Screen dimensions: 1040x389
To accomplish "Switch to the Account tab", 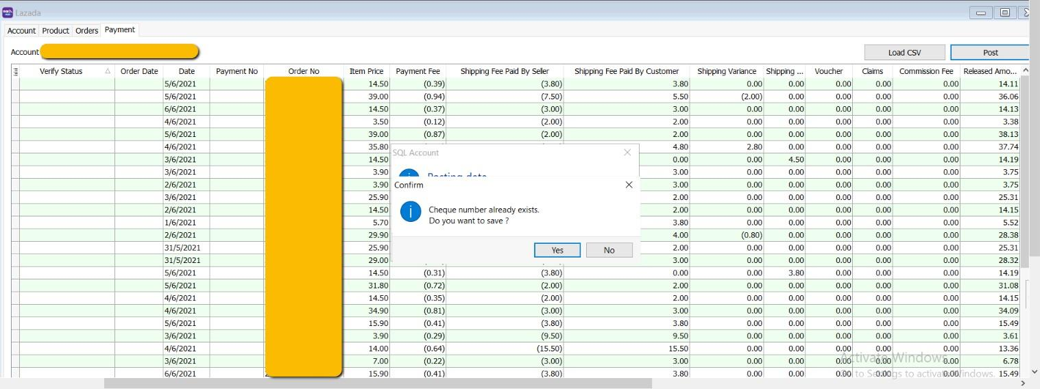I will [21, 31].
